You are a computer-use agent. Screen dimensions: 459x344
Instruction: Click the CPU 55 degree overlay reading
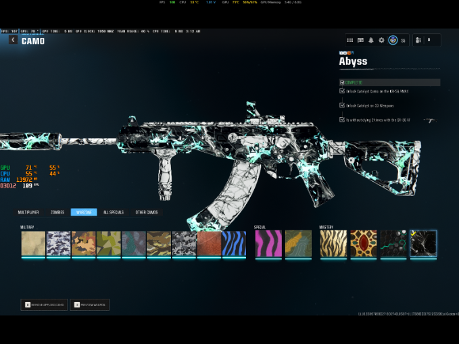18,174
